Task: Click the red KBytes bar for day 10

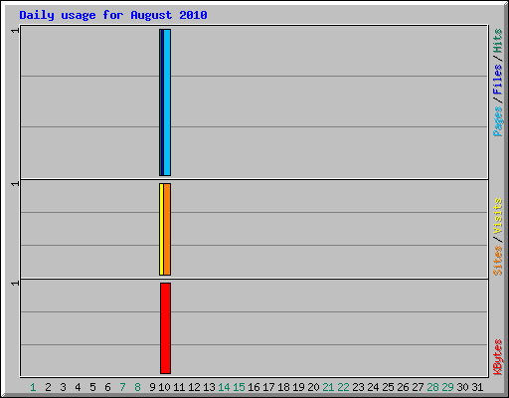Action: click(165, 328)
